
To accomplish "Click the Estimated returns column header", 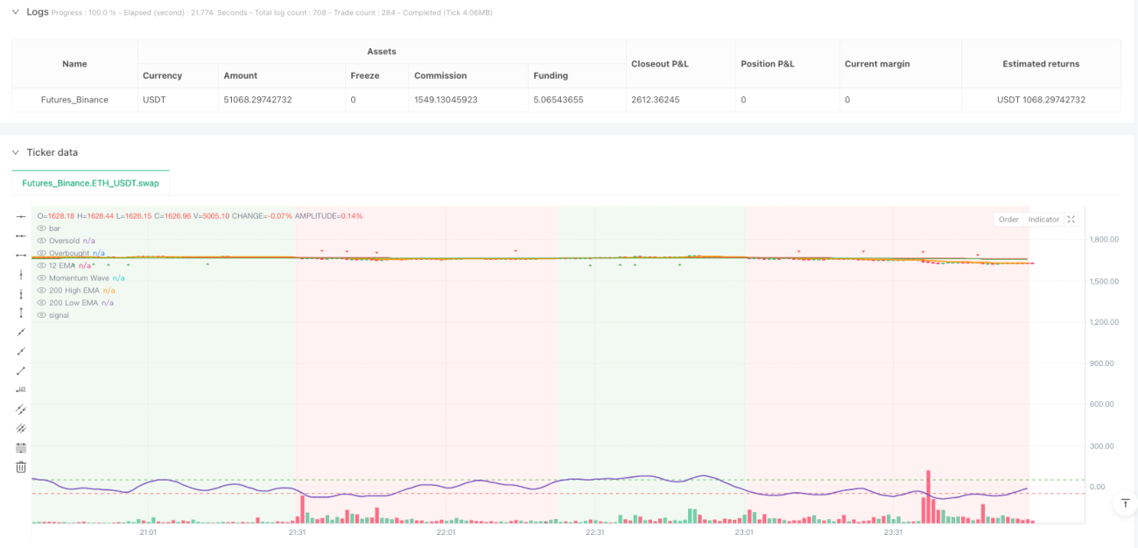I will pyautogui.click(x=1041, y=64).
